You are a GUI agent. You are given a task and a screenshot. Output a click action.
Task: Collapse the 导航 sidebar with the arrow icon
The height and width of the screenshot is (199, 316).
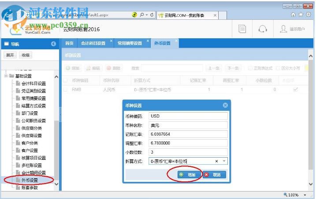[53, 44]
